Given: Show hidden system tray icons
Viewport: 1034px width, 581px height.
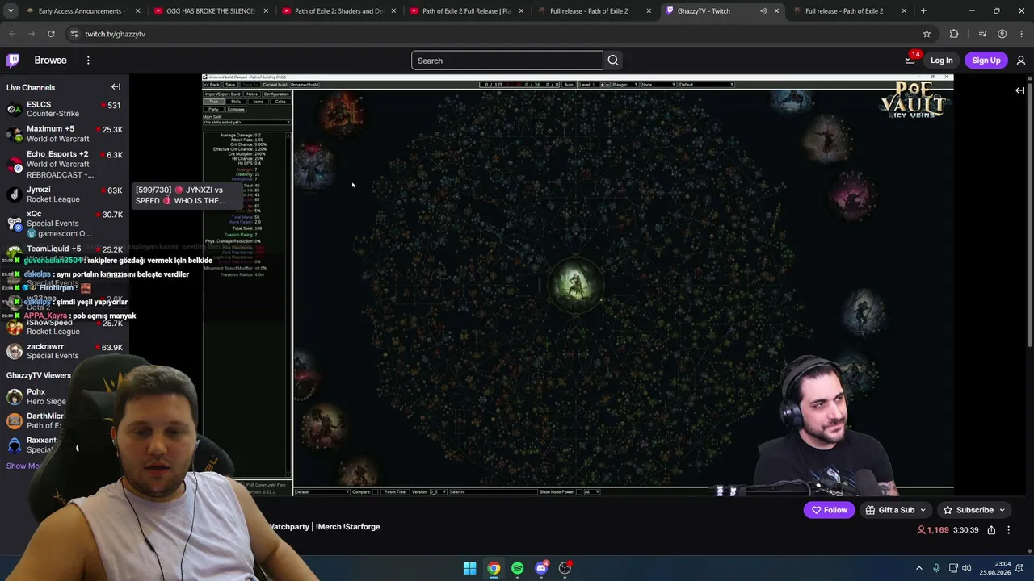Looking at the screenshot, I should coord(918,568).
